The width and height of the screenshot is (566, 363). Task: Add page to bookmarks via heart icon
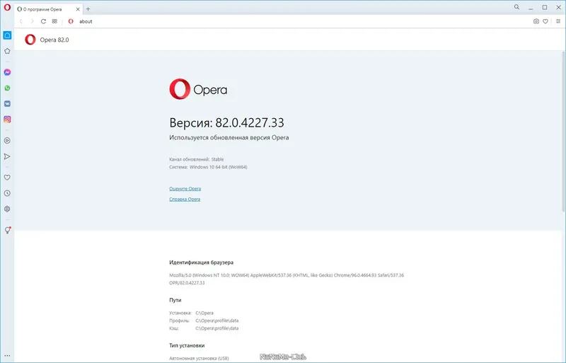click(x=545, y=21)
